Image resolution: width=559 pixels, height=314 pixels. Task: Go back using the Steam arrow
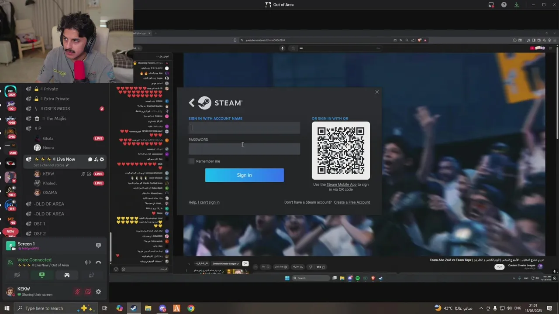coord(191,103)
